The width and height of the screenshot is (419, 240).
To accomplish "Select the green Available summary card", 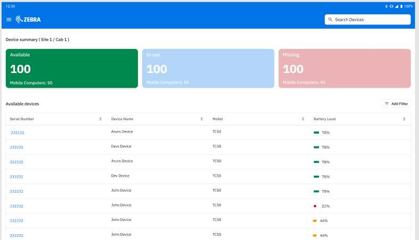I will click(72, 68).
